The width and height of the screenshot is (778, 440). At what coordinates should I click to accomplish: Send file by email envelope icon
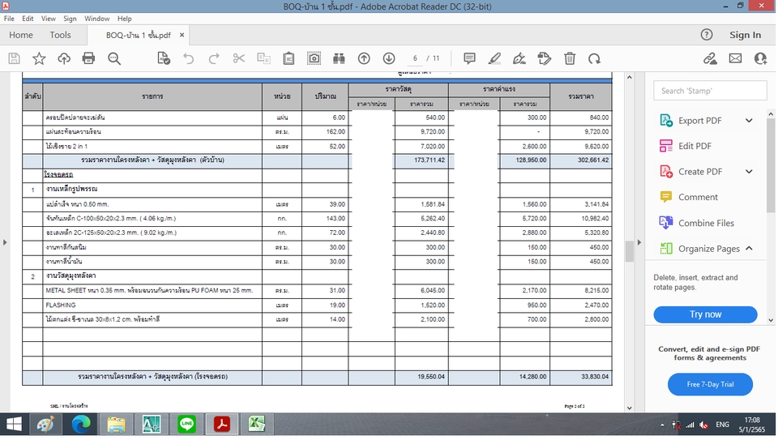(x=735, y=58)
